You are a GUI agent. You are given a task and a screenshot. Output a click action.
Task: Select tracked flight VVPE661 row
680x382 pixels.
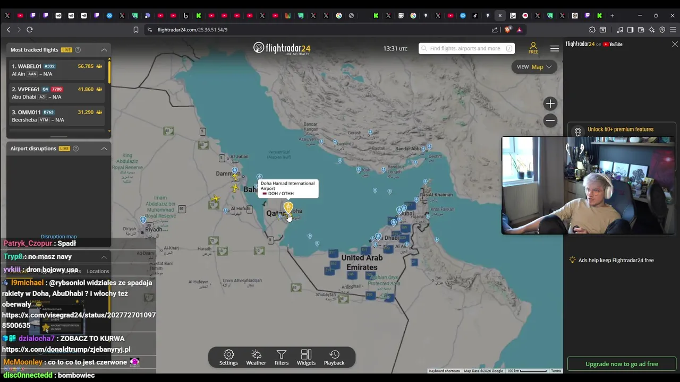(57, 93)
